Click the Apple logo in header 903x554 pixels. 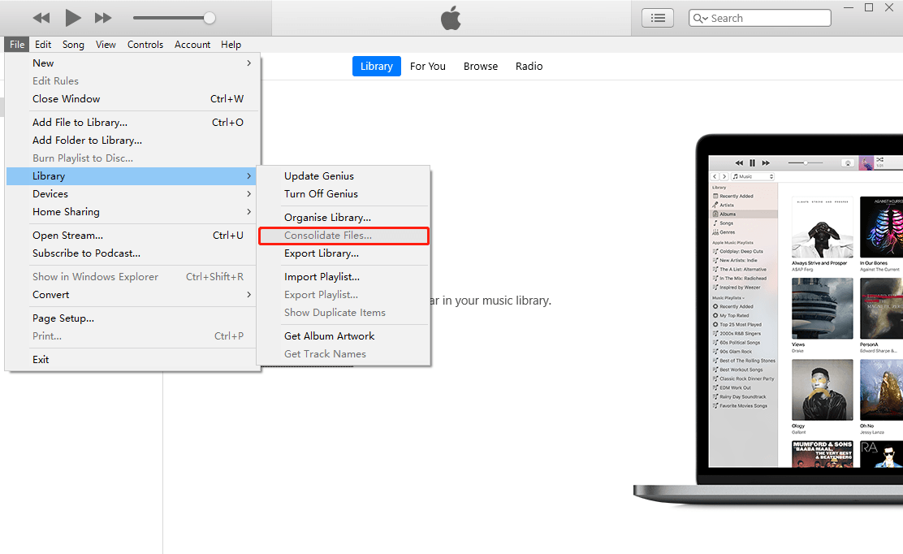coord(451,18)
